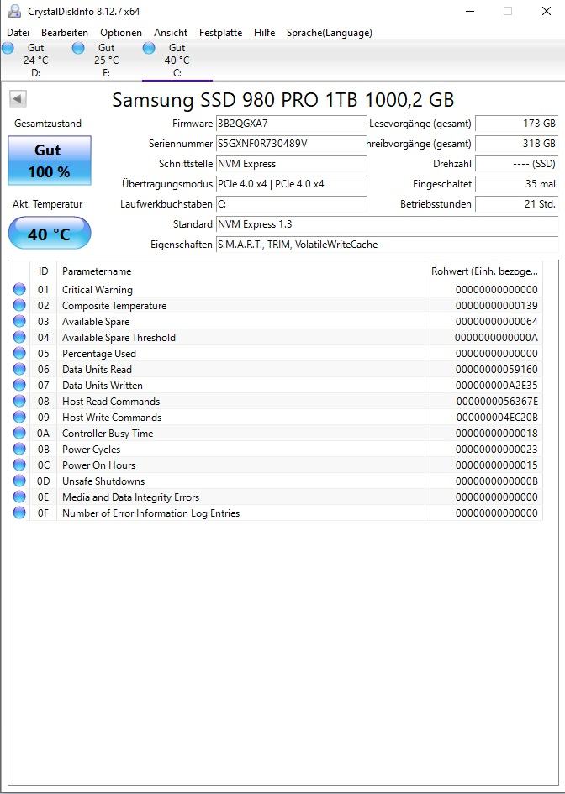Click status orb of Unsafe Shutdowns row
565x794 pixels.
coord(19,481)
